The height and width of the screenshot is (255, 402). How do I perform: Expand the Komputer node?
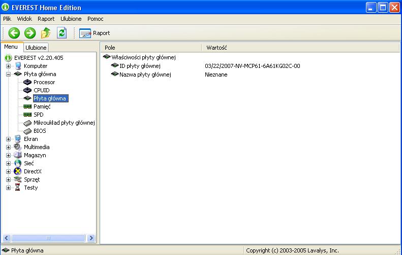9,66
